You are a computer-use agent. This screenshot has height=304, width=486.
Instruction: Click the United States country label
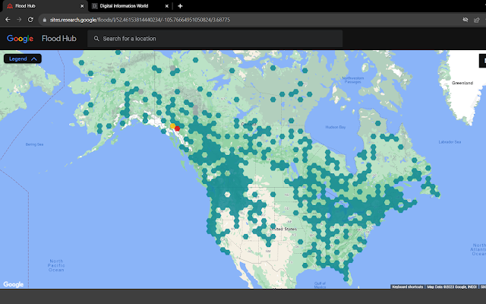pos(283,229)
